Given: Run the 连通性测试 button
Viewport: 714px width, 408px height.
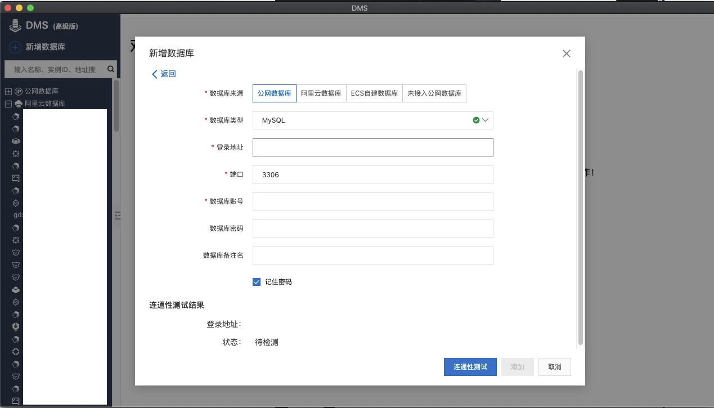Looking at the screenshot, I should (470, 367).
